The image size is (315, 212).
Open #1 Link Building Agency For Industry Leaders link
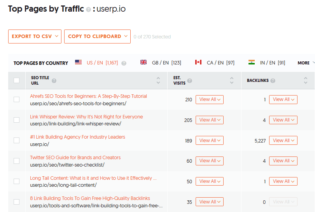tap(77, 137)
